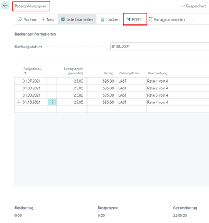Click the Restprozent value 0.00
Image resolution: width=209 pixels, height=223 pixels.
coord(101,215)
